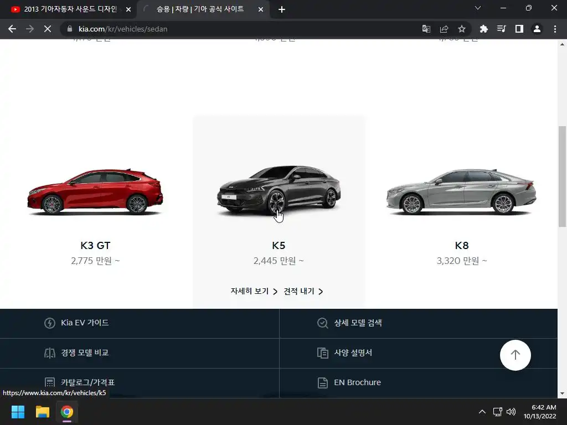567x425 pixels.
Task: Select the red K3 GT car image
Action: pyautogui.click(x=95, y=191)
